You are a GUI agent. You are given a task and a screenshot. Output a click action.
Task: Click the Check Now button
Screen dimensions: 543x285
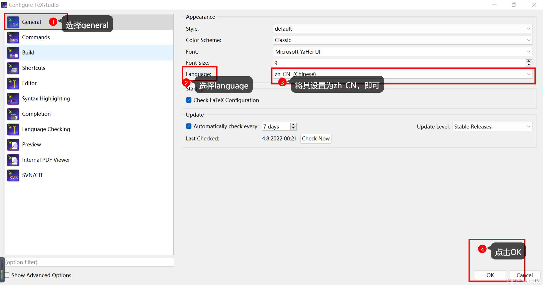coord(316,139)
